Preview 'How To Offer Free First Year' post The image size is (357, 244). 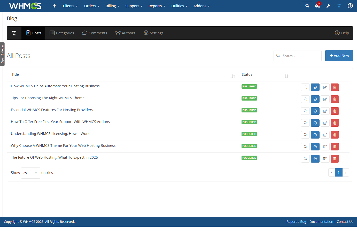(x=305, y=123)
